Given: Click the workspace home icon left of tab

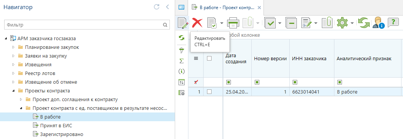Looking at the screenshot, I should point(182,8).
